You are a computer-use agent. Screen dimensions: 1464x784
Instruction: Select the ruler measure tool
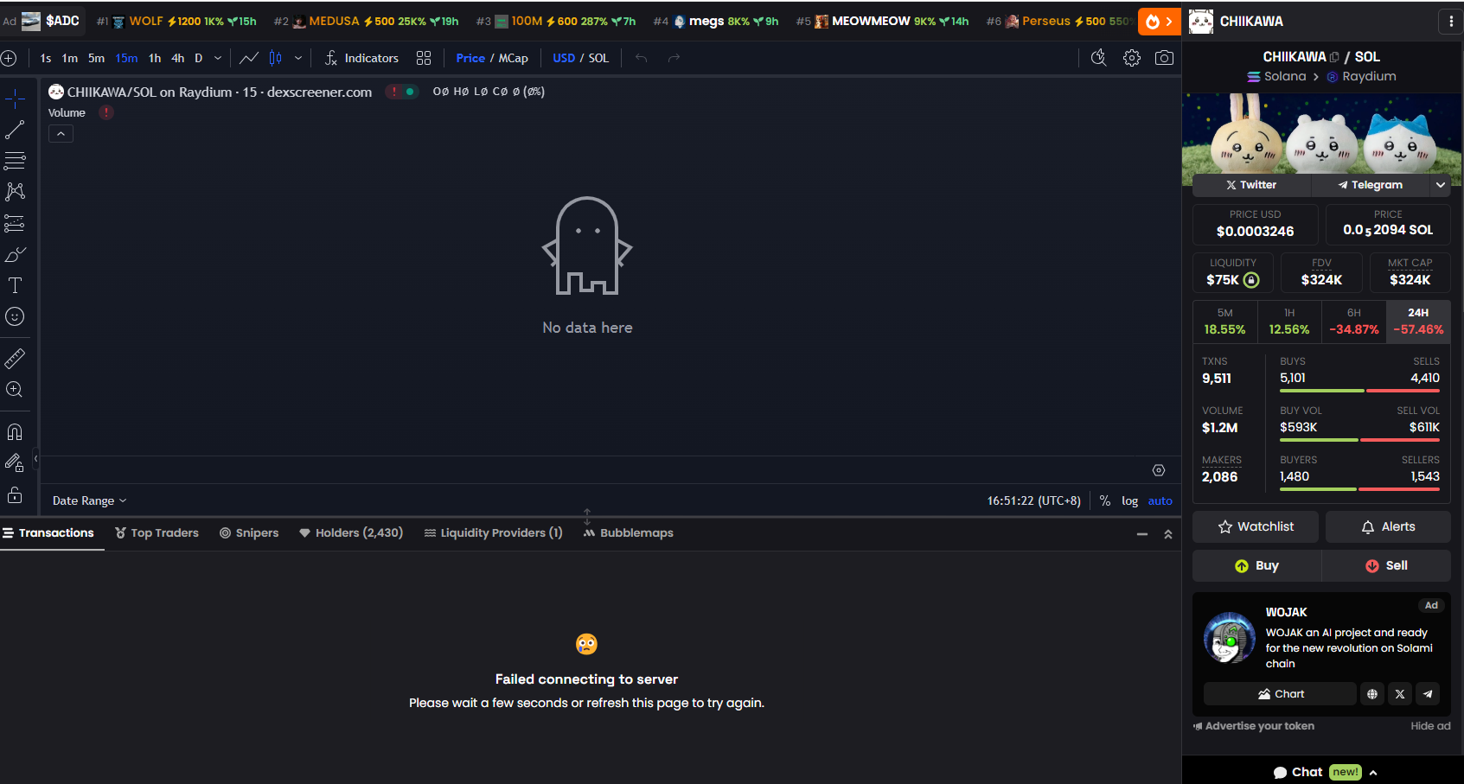pos(15,358)
